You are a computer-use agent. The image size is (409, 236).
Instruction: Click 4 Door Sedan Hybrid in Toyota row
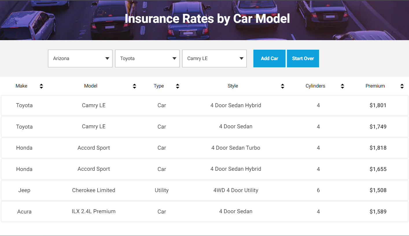point(236,105)
